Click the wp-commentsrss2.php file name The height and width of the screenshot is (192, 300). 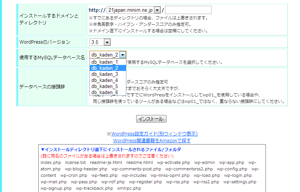pyautogui.click(x=189, y=169)
